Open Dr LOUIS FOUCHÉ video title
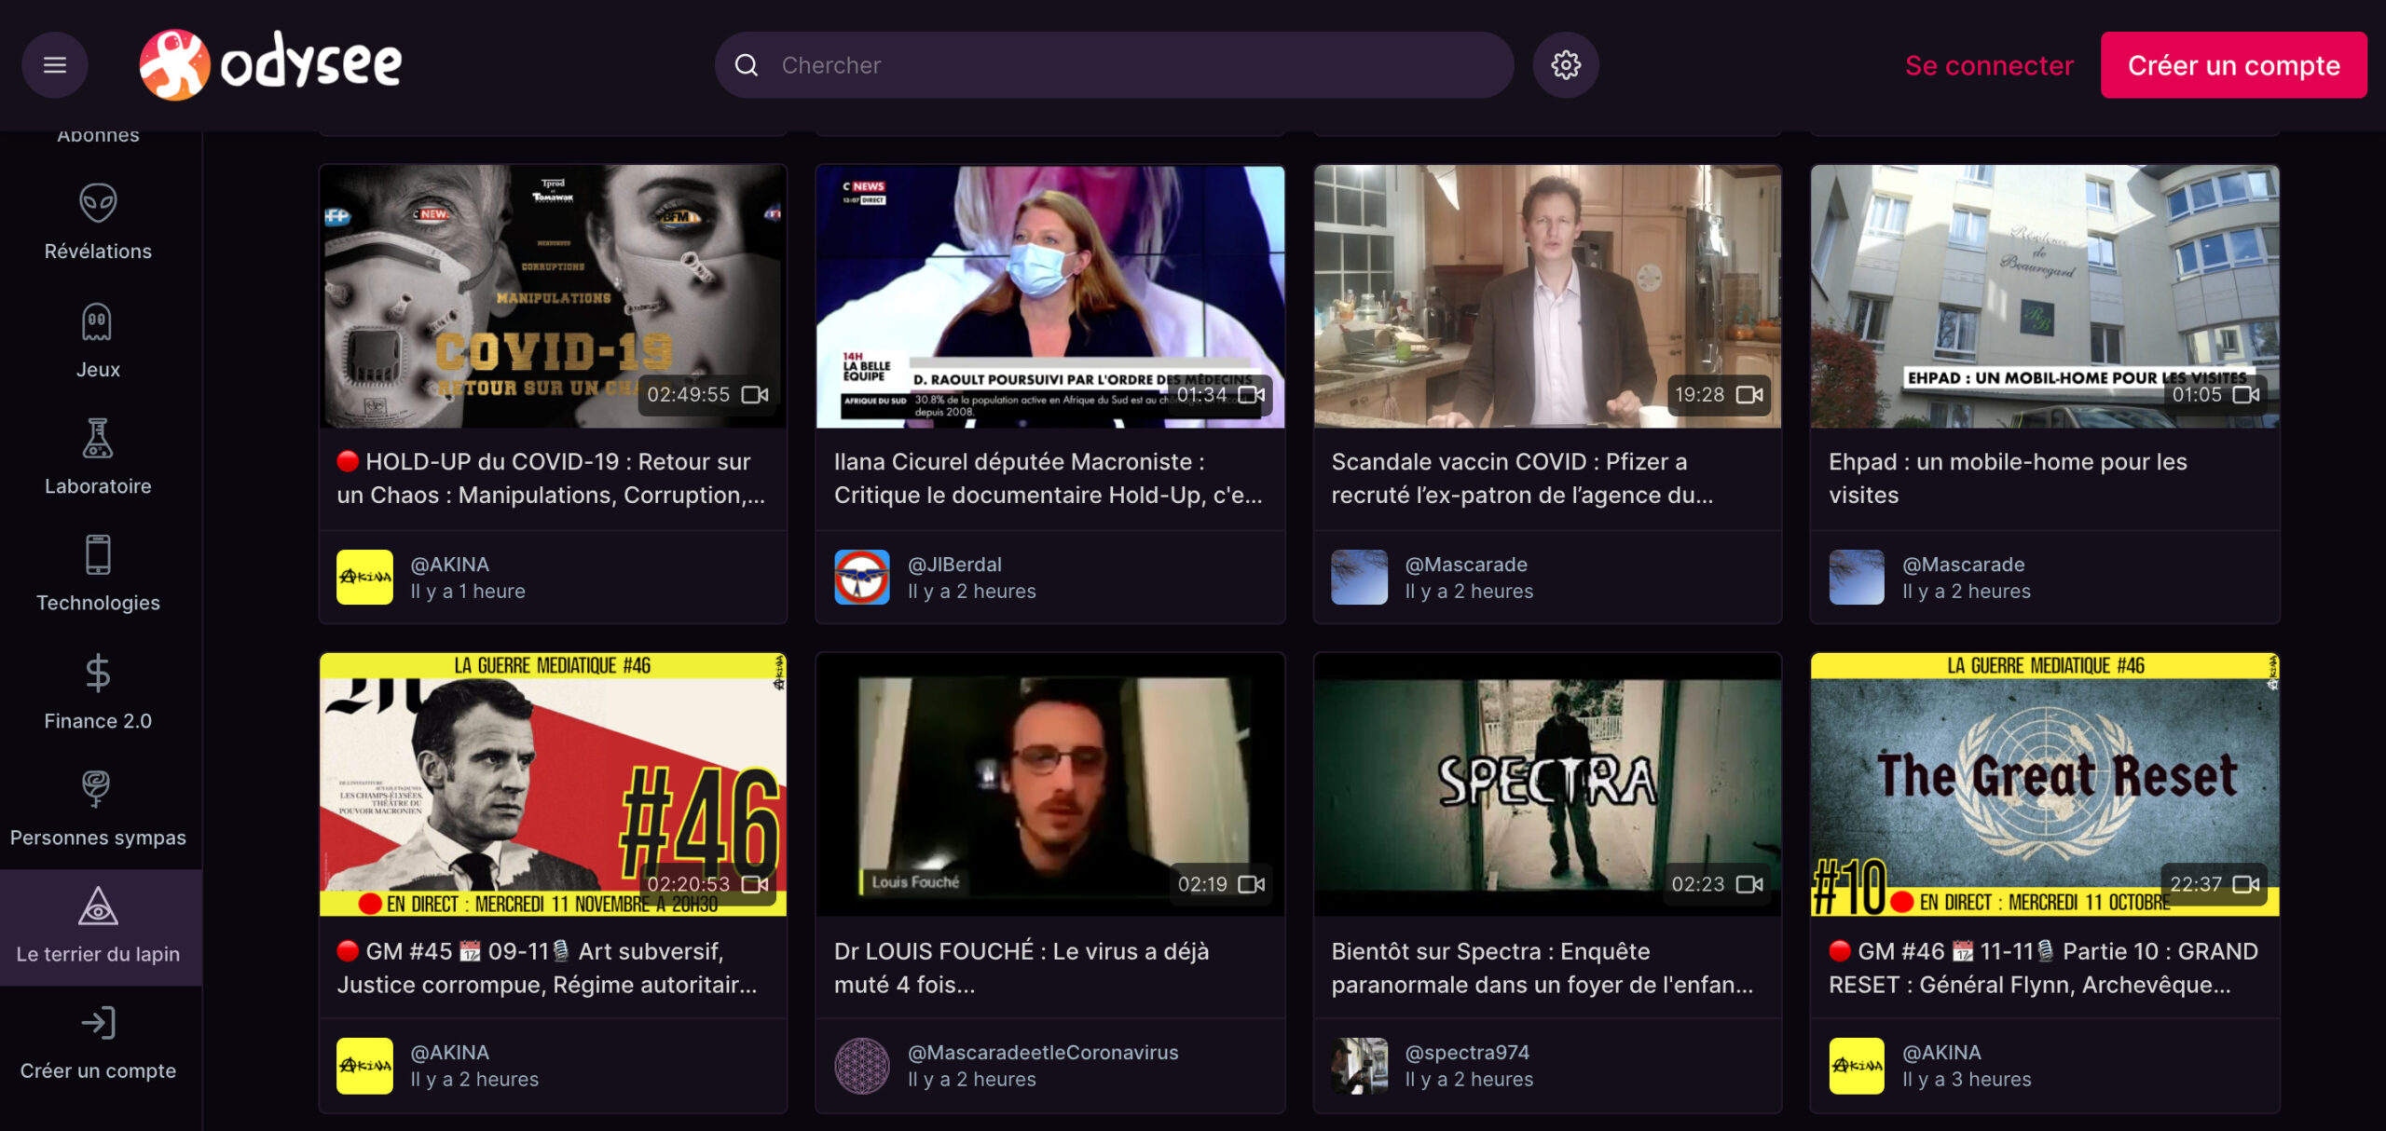 1022,968
